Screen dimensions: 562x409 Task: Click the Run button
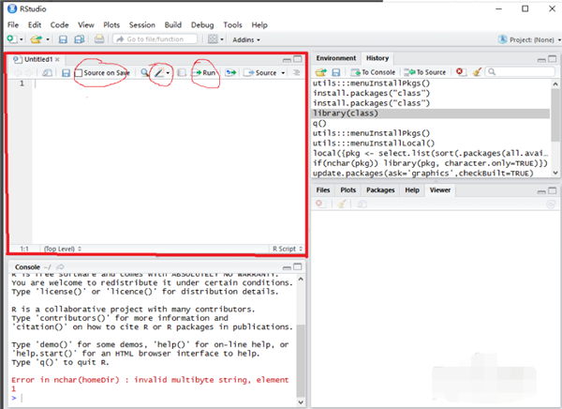pyautogui.click(x=204, y=72)
